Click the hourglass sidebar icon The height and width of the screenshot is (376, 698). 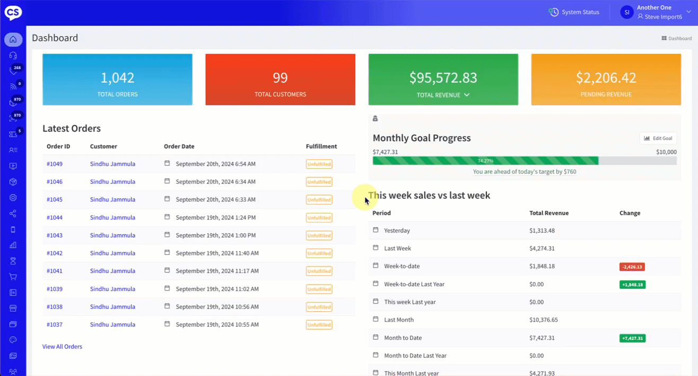[x=13, y=261]
